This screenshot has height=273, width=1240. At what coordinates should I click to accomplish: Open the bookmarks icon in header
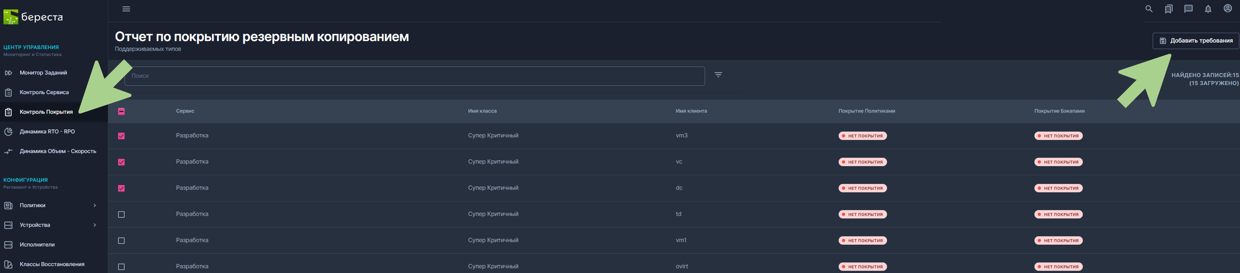[x=1168, y=9]
